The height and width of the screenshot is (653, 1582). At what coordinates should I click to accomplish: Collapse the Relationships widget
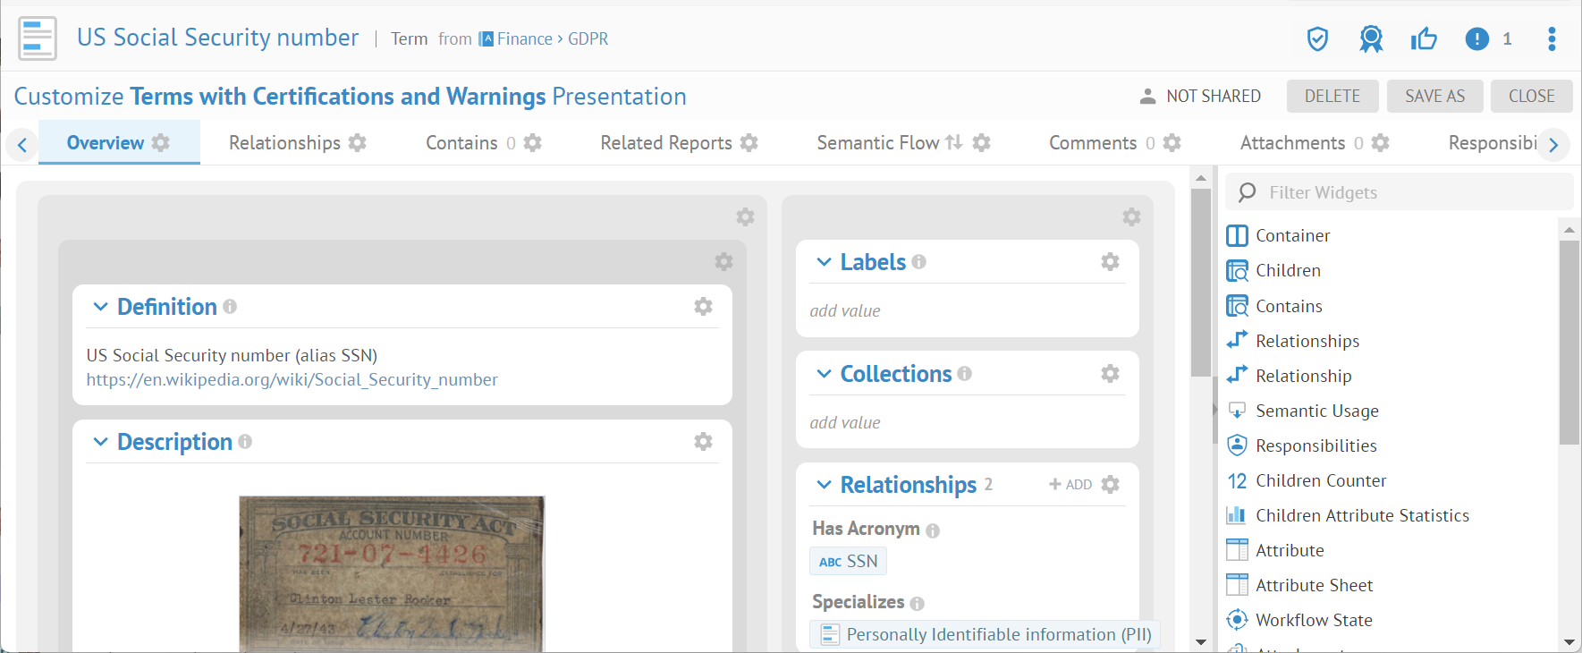pos(825,485)
